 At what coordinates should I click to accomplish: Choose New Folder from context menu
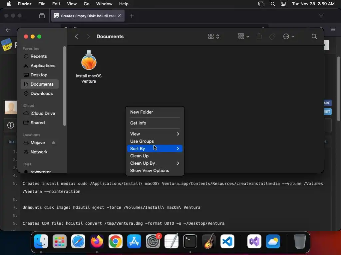pos(155,112)
